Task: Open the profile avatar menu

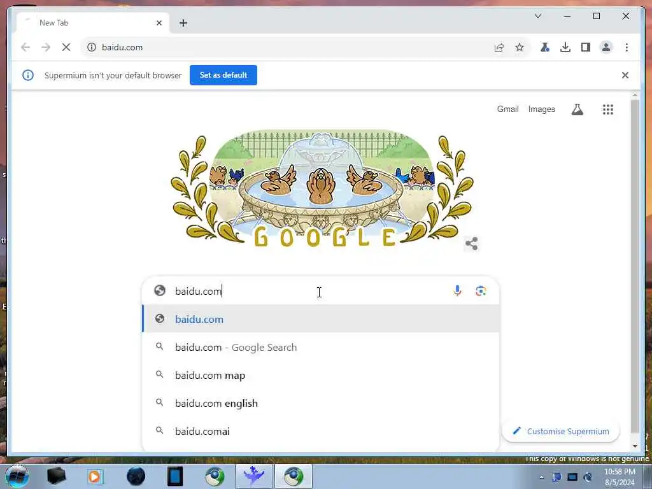Action: coord(606,47)
